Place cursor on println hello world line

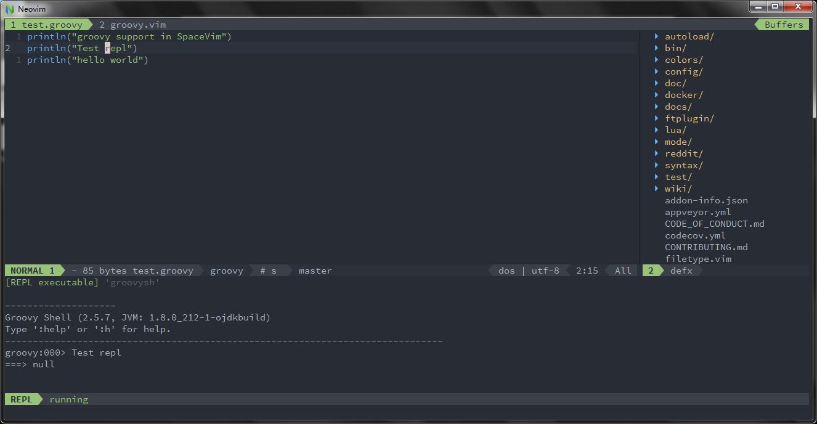click(x=87, y=60)
